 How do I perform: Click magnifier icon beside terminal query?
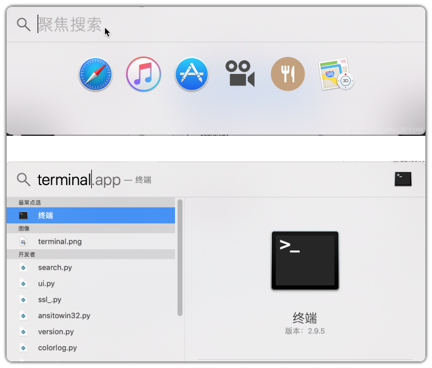(x=24, y=180)
